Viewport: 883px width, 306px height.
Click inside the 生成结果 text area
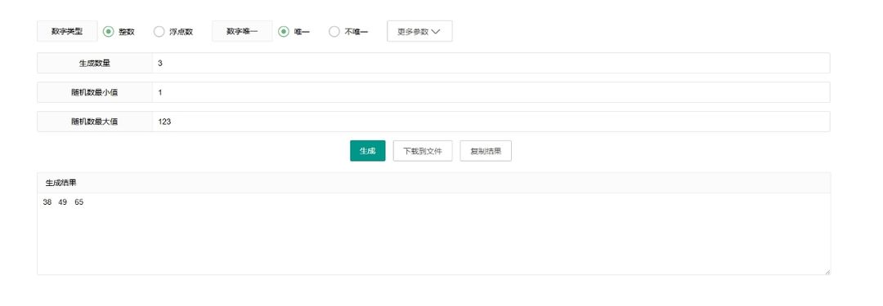[x=433, y=234]
